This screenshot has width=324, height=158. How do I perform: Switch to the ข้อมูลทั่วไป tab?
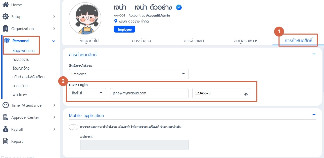[x=89, y=41]
